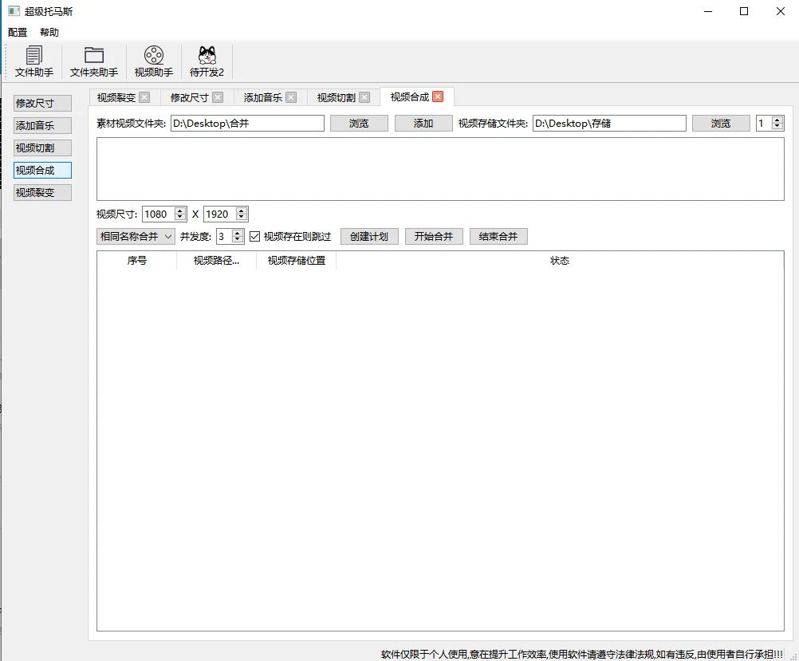
Task: Switch to the 视频切割 tab
Action: pos(337,97)
